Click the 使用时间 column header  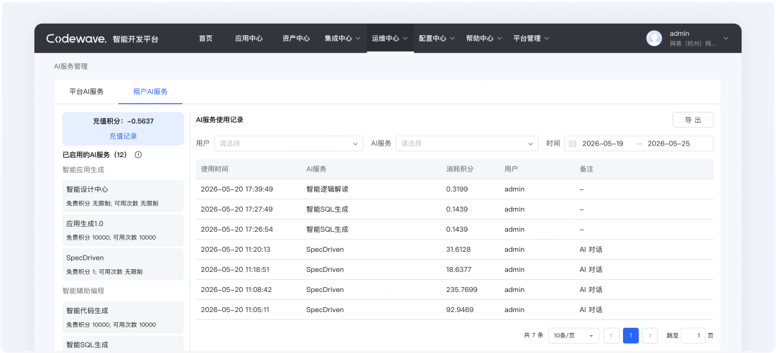coord(214,169)
